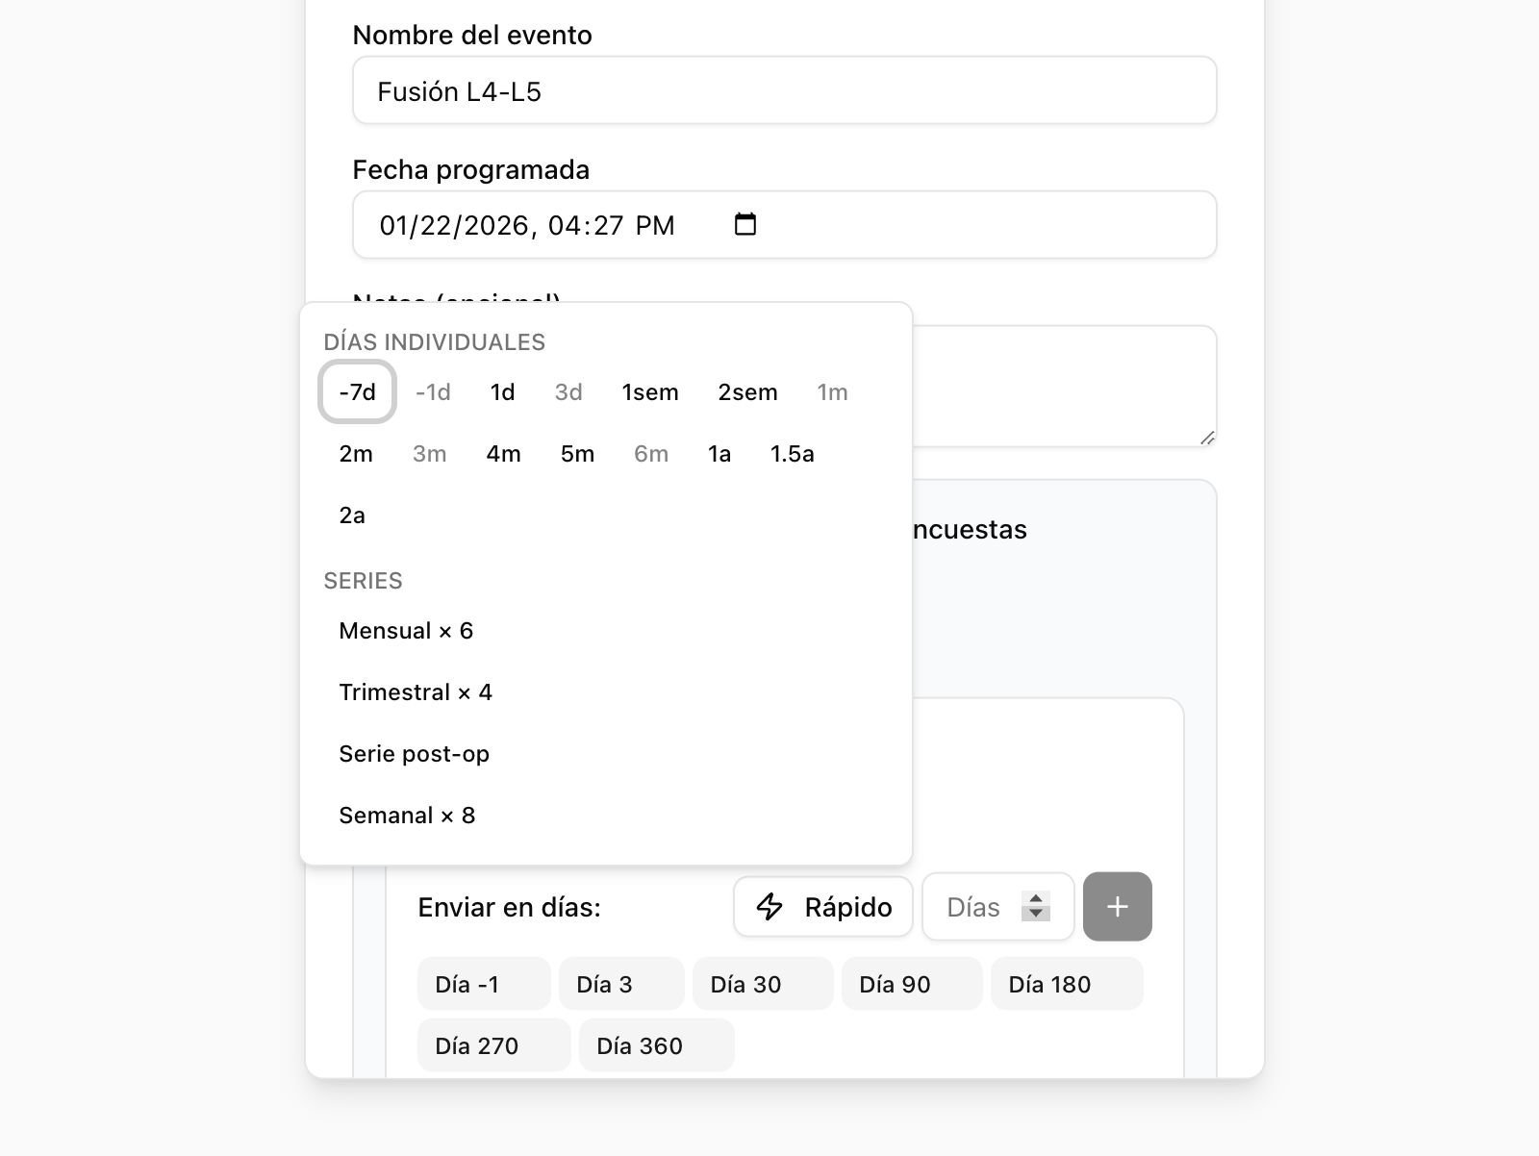Viewport: 1539px width, 1156px height.
Task: Select "Serie post-op" from the Series list
Action: point(414,753)
